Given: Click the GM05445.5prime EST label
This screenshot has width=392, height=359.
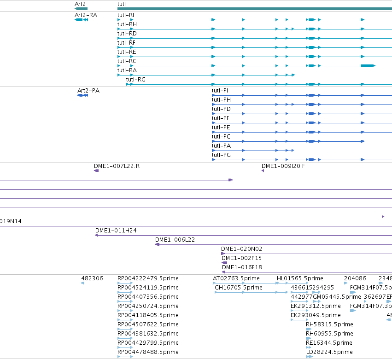Looking at the screenshot, I should coord(337,297).
